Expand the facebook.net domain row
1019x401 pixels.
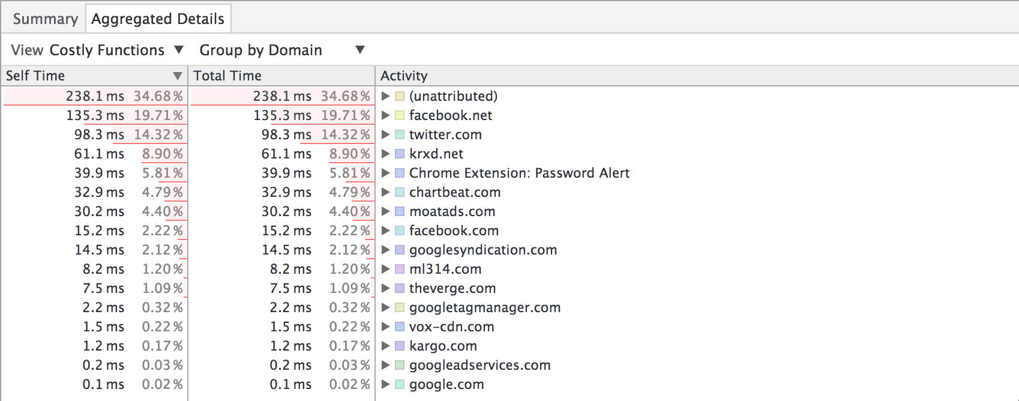coord(386,115)
